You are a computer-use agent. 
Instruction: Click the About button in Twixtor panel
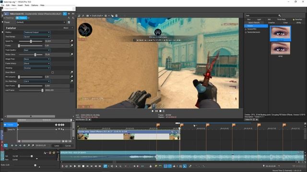[x=66, y=28]
